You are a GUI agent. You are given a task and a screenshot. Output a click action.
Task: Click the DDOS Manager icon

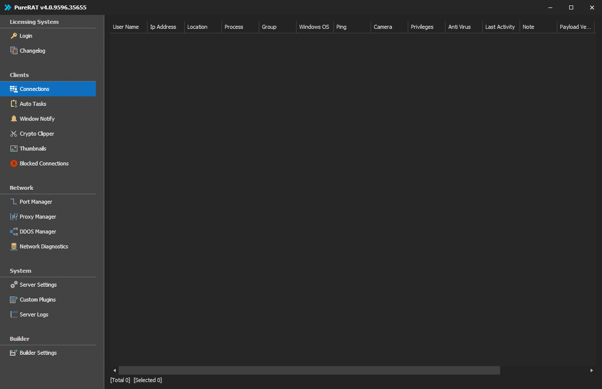point(14,232)
